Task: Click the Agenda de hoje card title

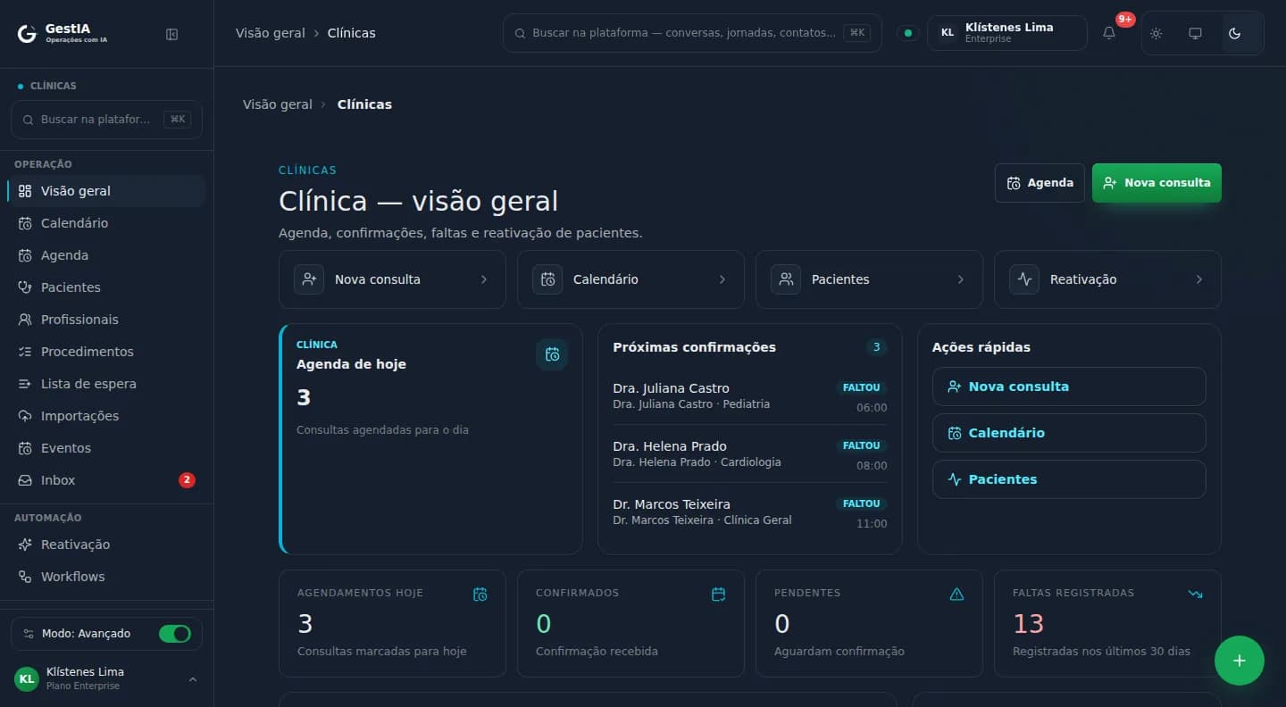Action: pyautogui.click(x=351, y=364)
